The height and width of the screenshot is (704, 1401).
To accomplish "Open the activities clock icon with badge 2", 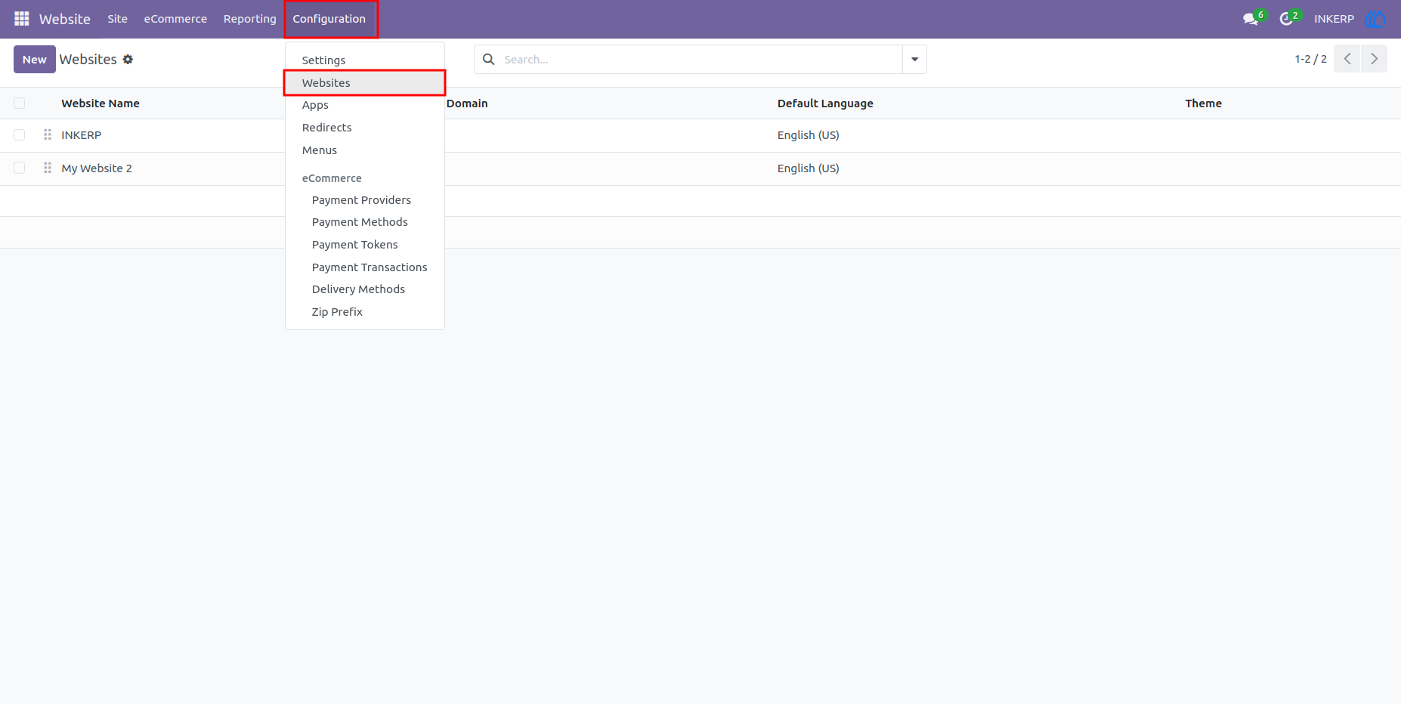I will [x=1288, y=19].
